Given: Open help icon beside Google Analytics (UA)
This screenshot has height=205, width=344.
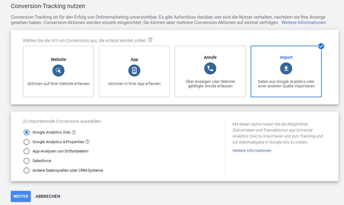Looking at the screenshot, I should click(x=74, y=132).
